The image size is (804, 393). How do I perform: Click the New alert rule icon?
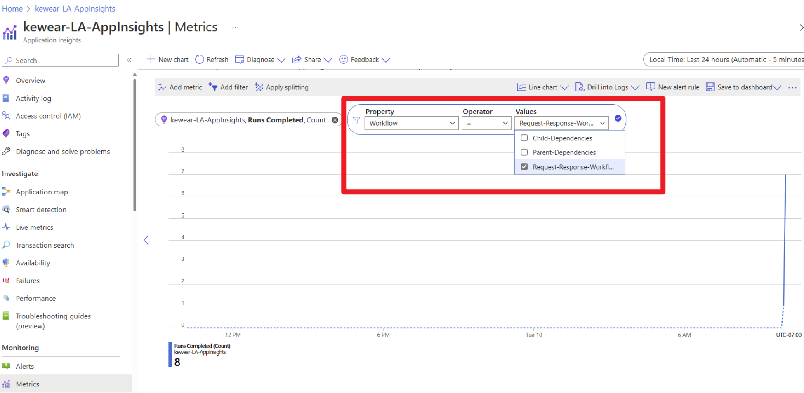(x=651, y=87)
